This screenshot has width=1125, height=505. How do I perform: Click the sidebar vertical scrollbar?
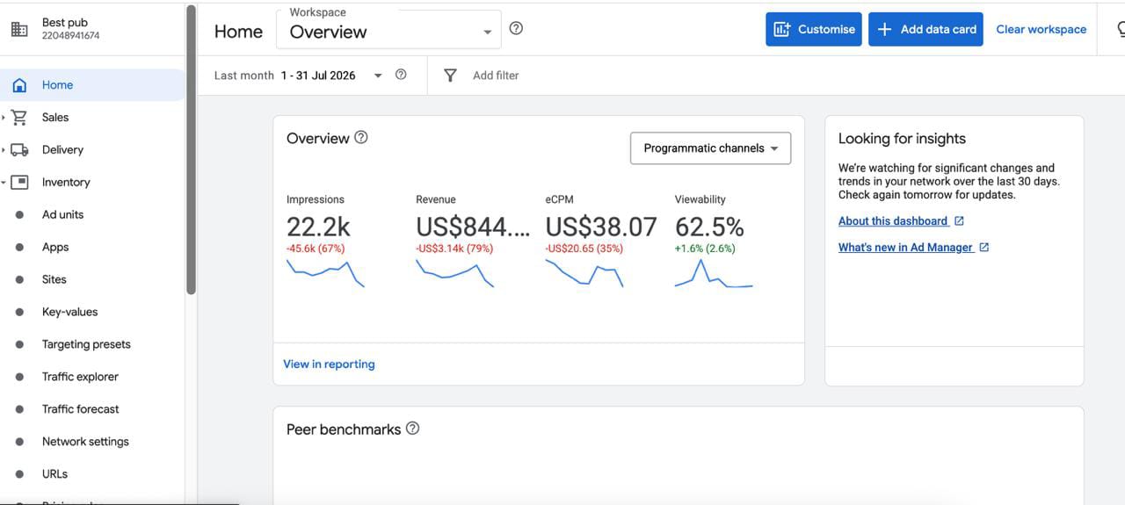click(x=191, y=149)
